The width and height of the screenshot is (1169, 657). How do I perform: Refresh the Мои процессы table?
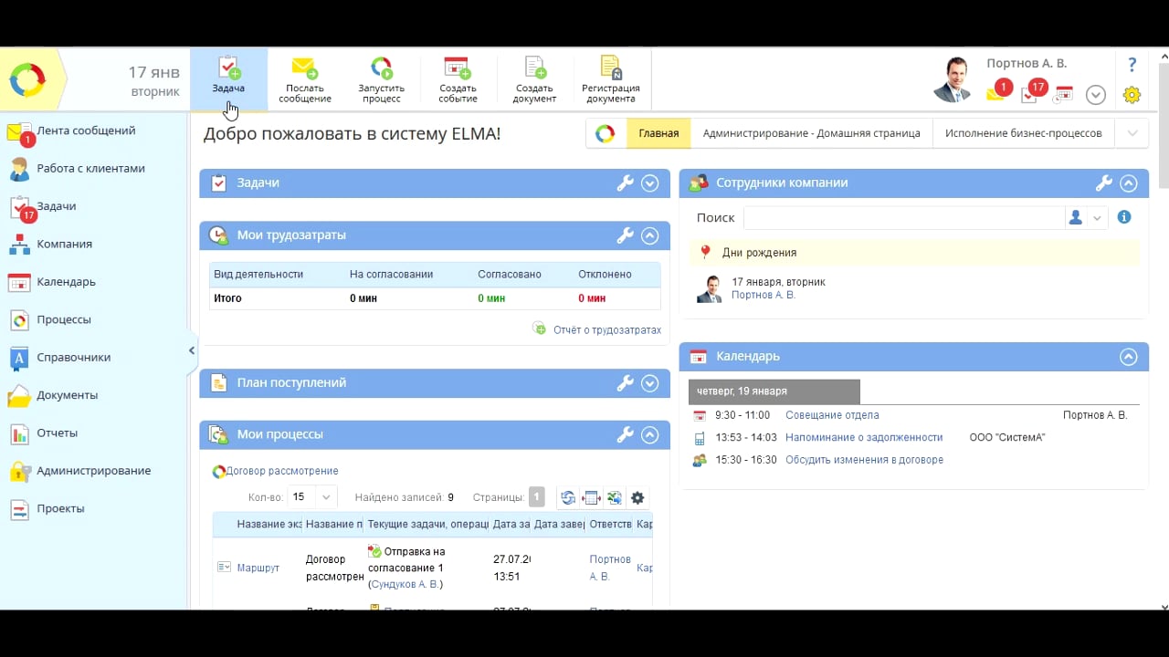[568, 498]
